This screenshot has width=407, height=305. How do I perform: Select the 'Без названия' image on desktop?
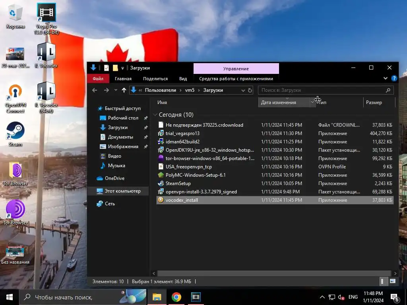16,255
